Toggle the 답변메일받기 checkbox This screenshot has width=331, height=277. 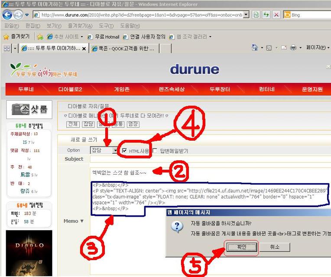click(x=155, y=151)
